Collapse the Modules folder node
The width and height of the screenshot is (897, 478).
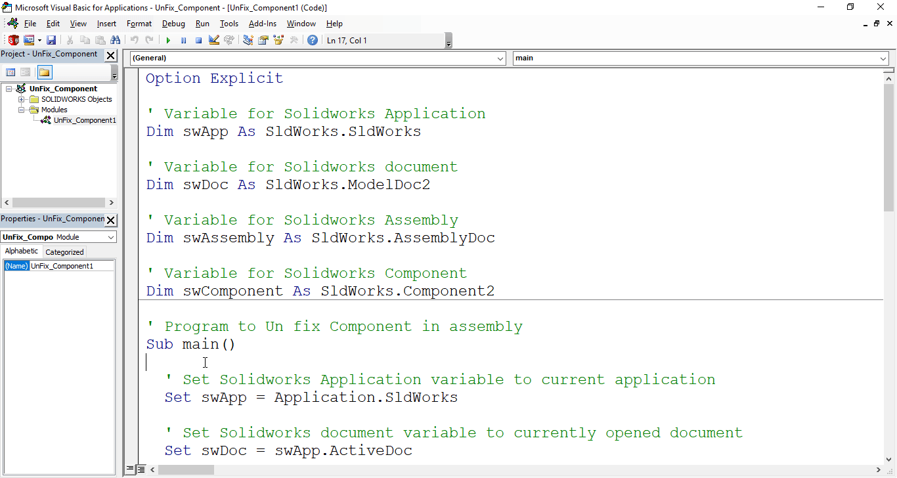20,109
